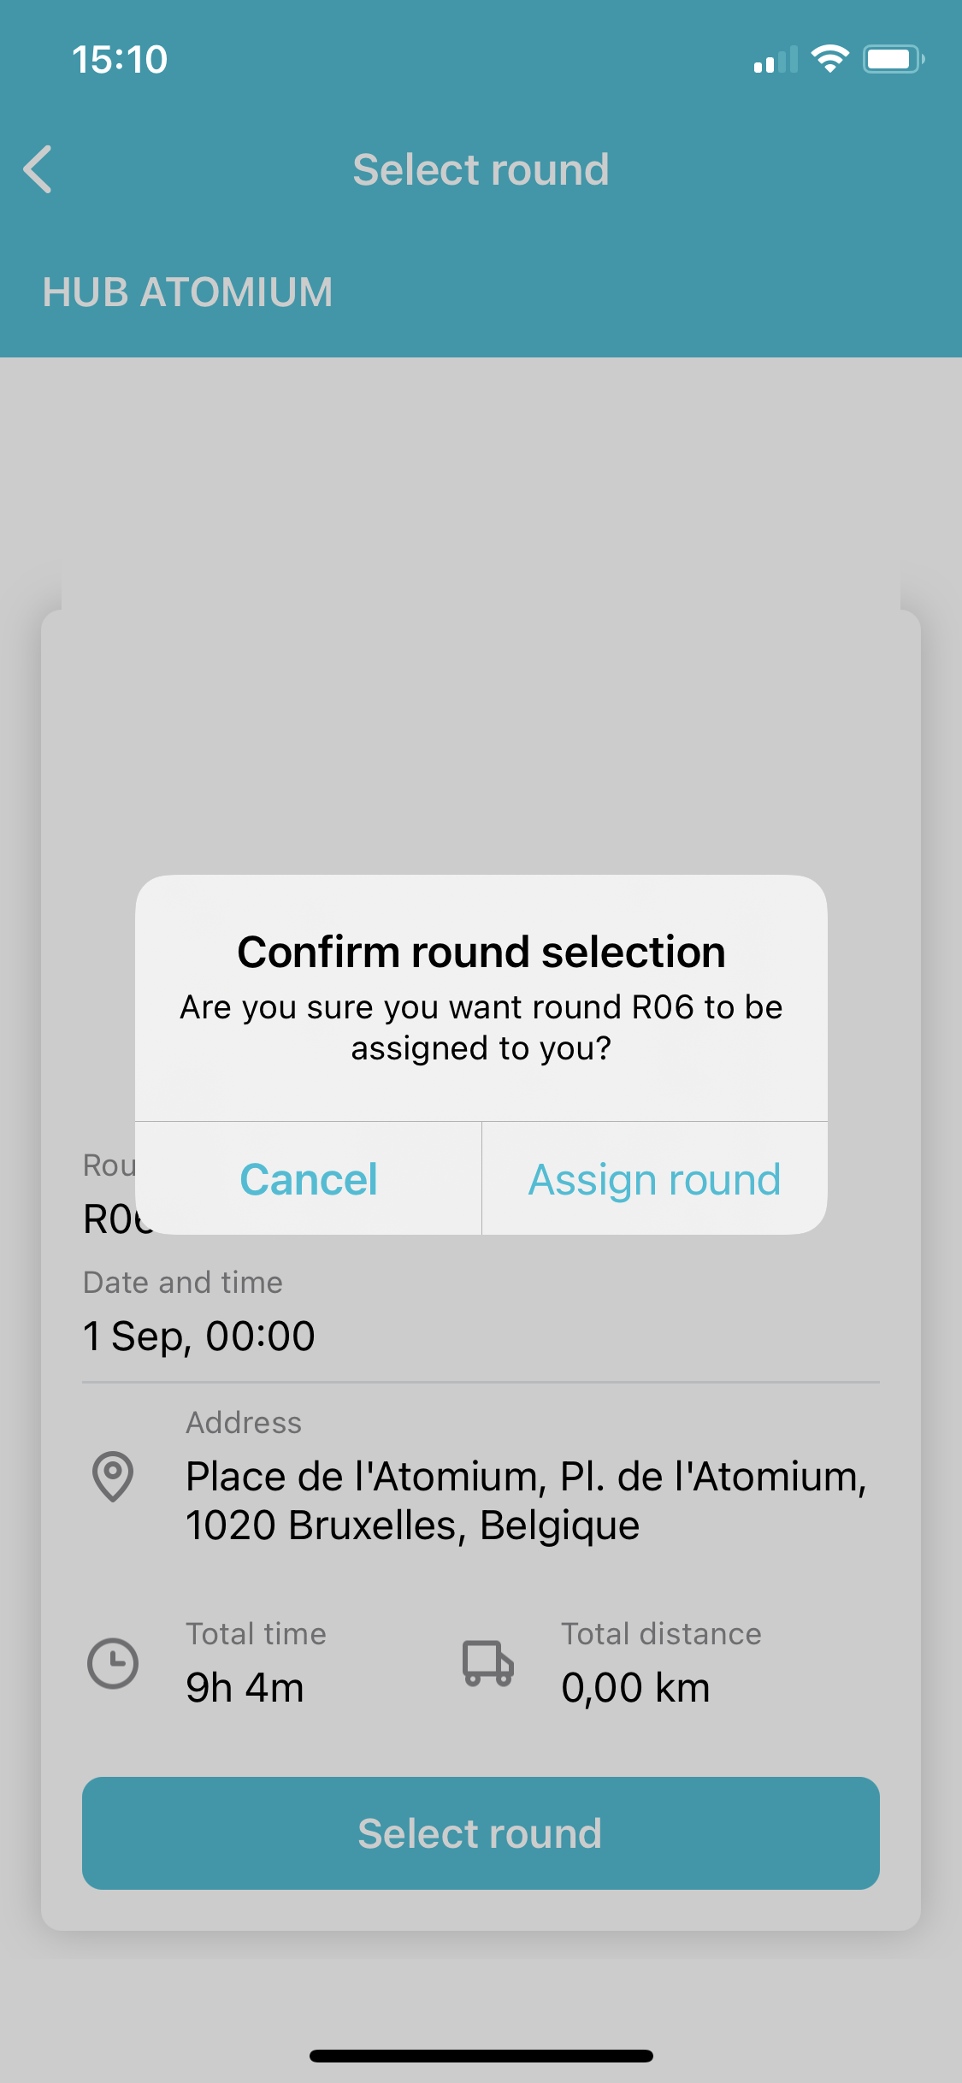Tap the back arrow chevron

coord(38,169)
